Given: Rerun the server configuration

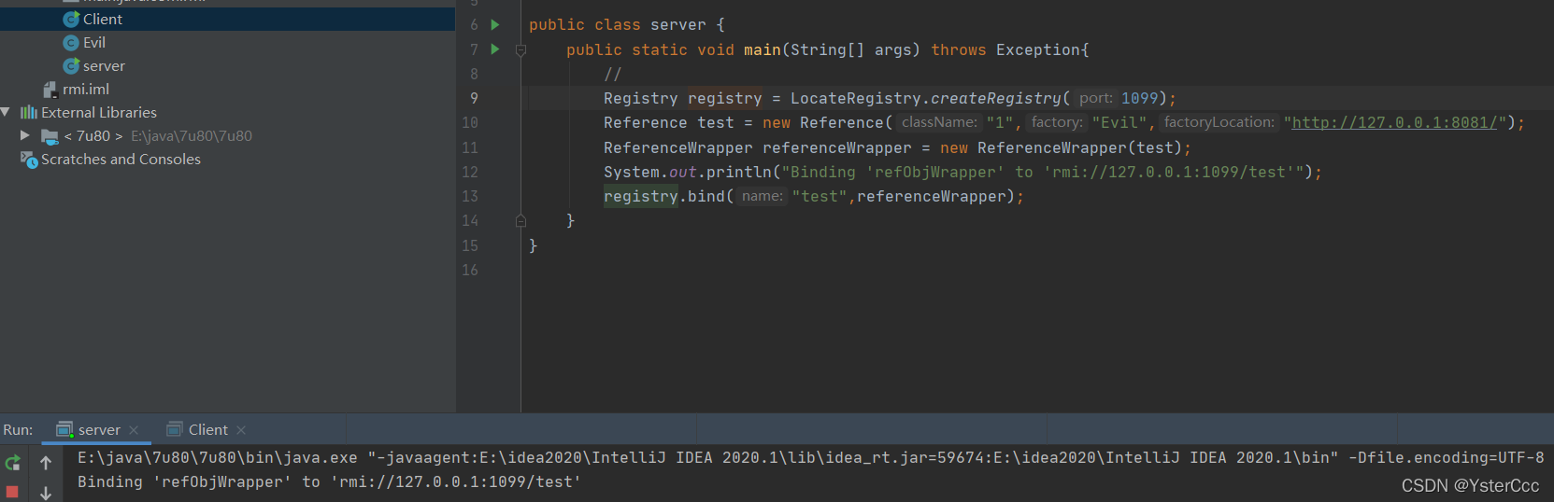Looking at the screenshot, I should (12, 462).
